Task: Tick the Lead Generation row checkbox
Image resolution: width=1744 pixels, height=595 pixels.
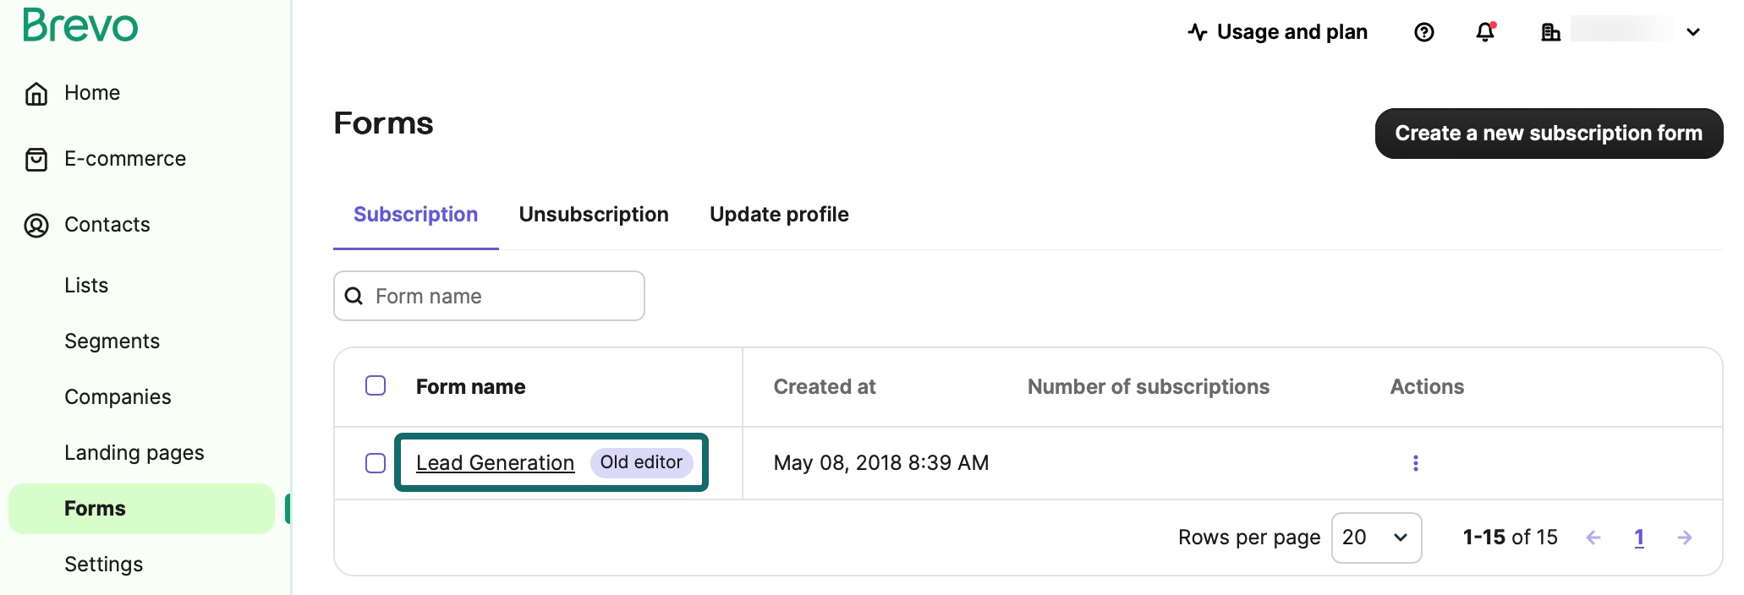Action: pyautogui.click(x=376, y=463)
